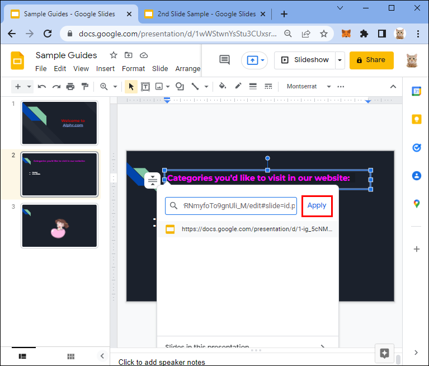The width and height of the screenshot is (429, 366).
Task: Collapse the filmstrip panel
Action: tap(102, 356)
